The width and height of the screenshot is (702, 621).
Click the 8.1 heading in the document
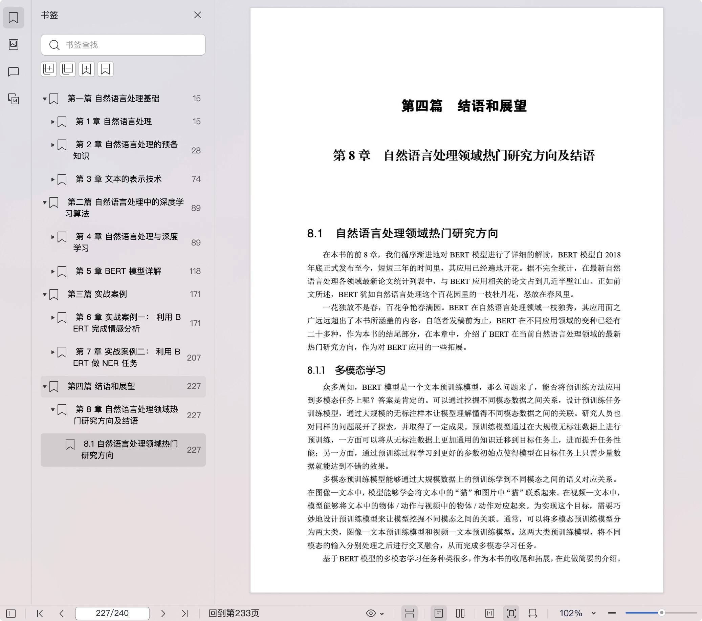[x=402, y=233]
